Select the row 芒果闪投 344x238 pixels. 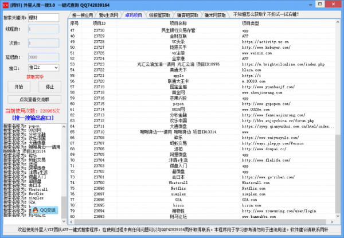[x=202, y=98]
